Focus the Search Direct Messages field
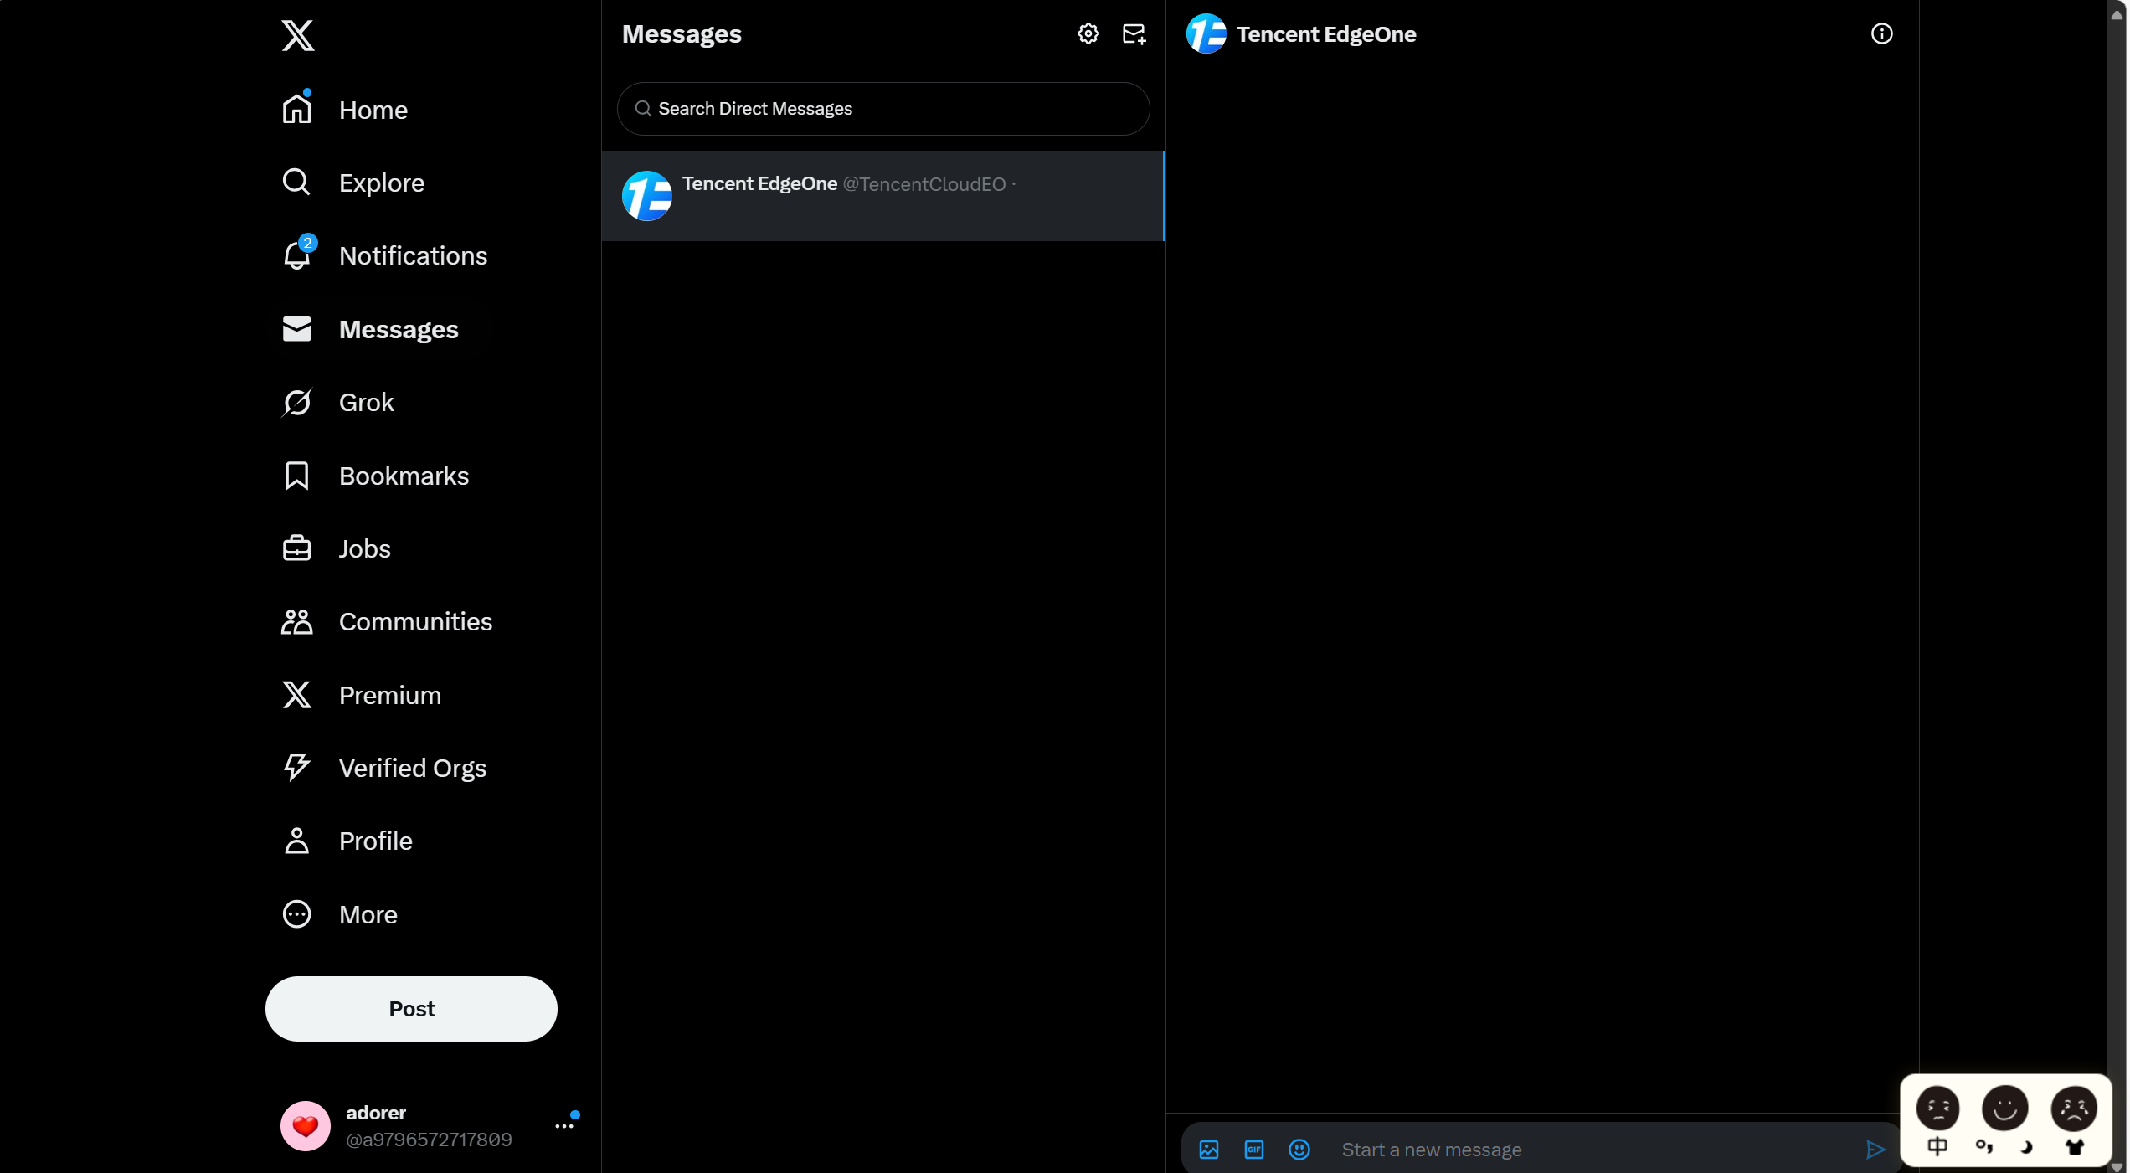 882,109
